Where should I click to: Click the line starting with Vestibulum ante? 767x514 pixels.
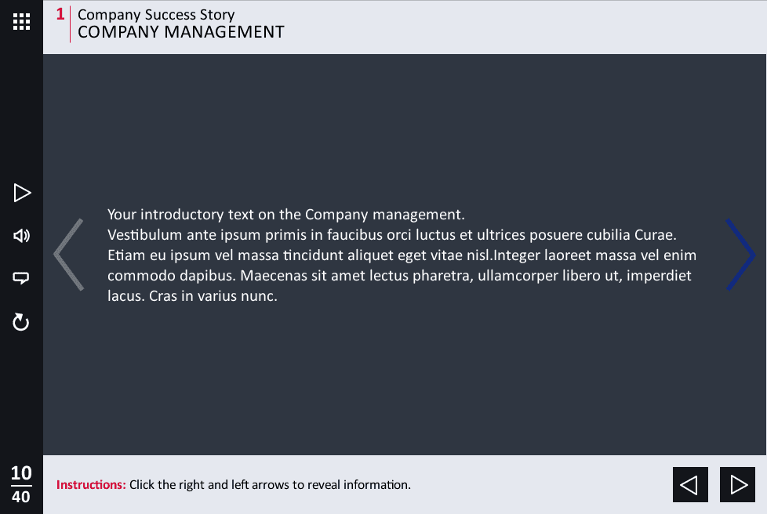coord(392,235)
